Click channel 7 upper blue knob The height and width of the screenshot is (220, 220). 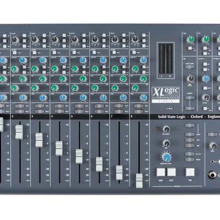coord(123,60)
